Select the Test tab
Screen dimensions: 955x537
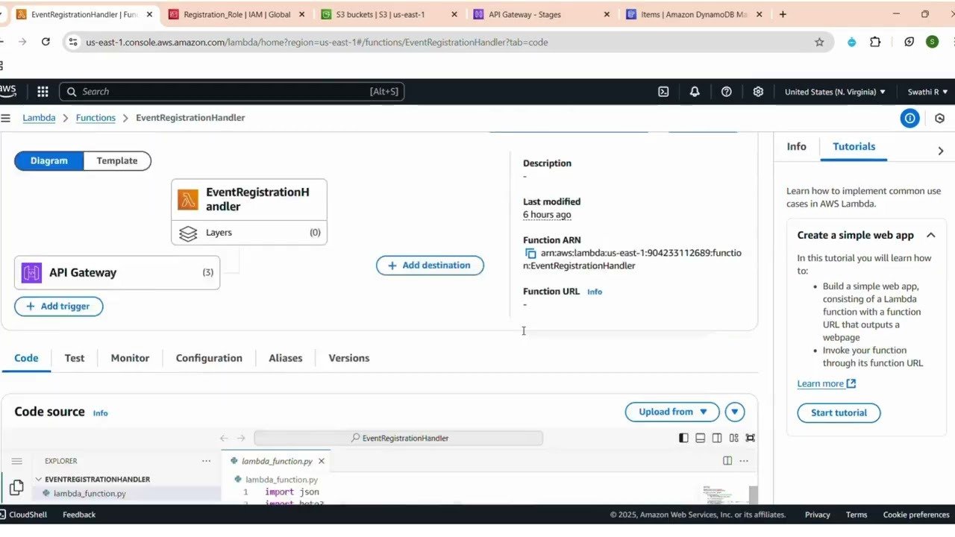[x=75, y=358]
